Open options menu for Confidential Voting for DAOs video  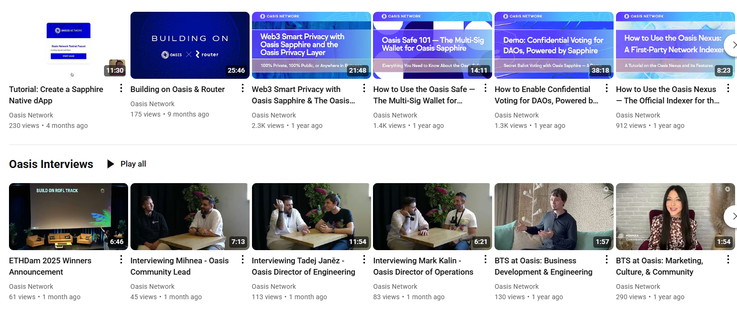pyautogui.click(x=607, y=88)
